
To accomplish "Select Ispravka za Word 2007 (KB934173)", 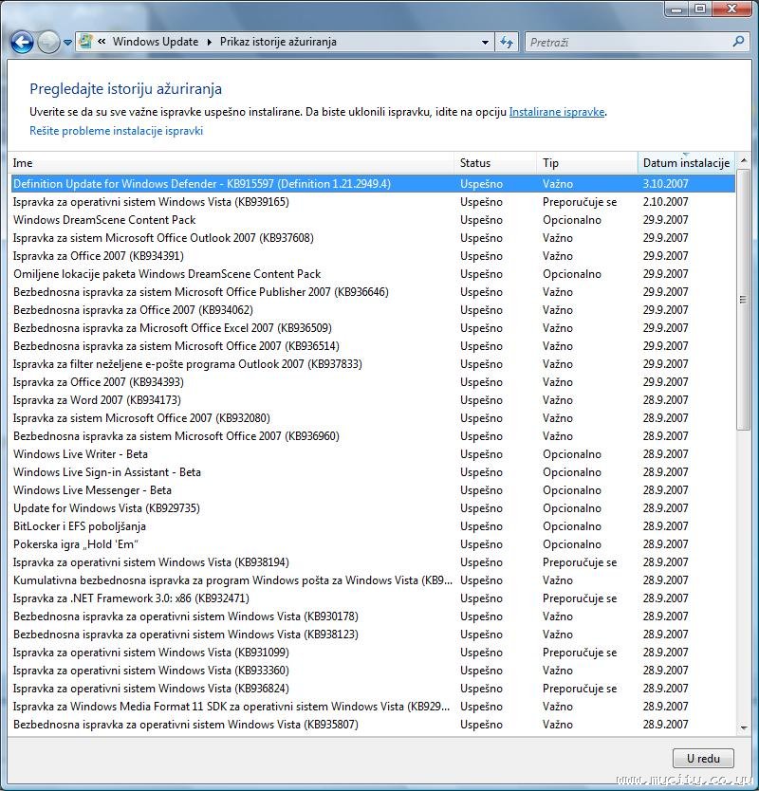I will click(373, 400).
